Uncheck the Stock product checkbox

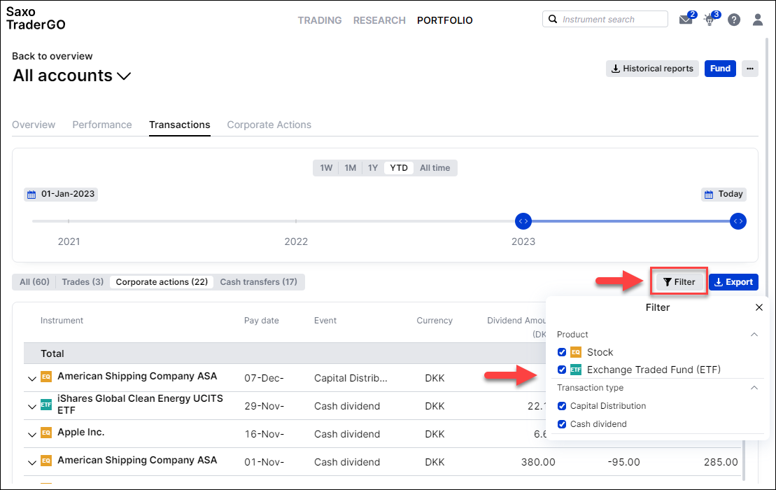pos(562,352)
